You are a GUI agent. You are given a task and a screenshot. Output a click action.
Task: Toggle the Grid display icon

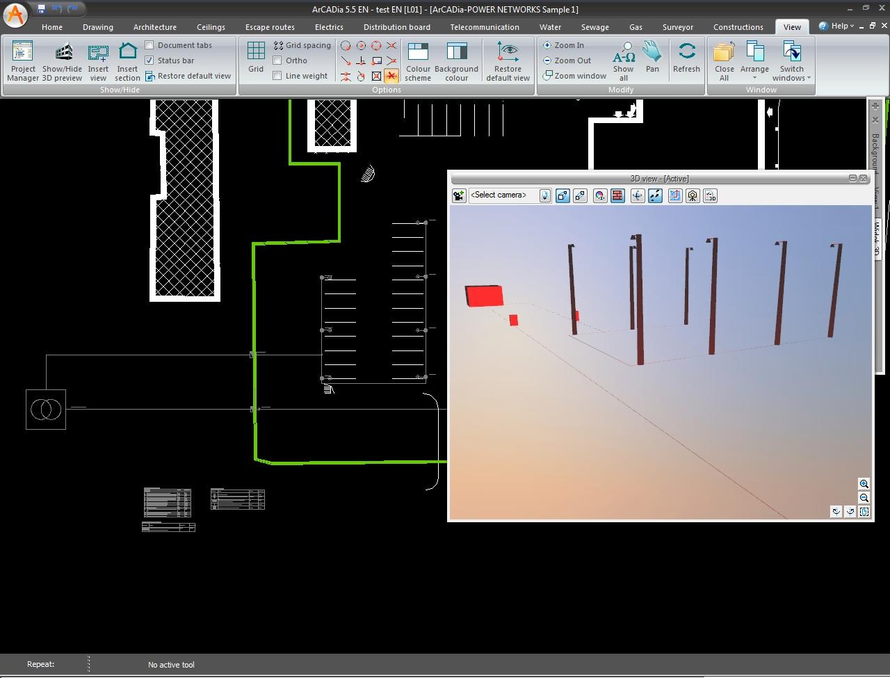256,57
